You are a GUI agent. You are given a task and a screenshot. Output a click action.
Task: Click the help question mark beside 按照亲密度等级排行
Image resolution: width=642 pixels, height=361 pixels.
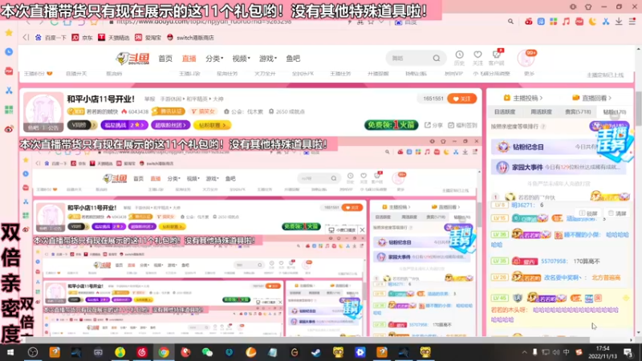click(x=543, y=127)
